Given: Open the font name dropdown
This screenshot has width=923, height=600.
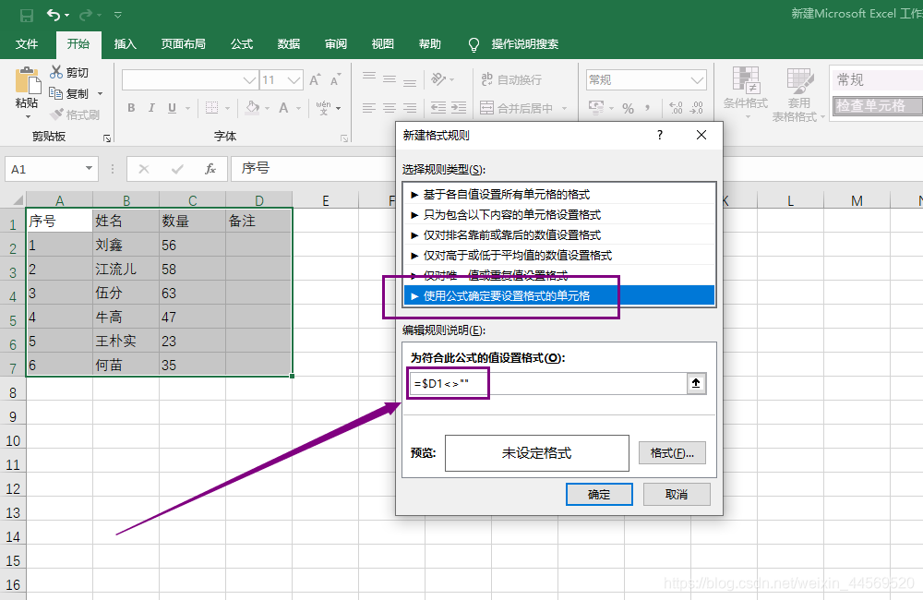Looking at the screenshot, I should pos(249,80).
